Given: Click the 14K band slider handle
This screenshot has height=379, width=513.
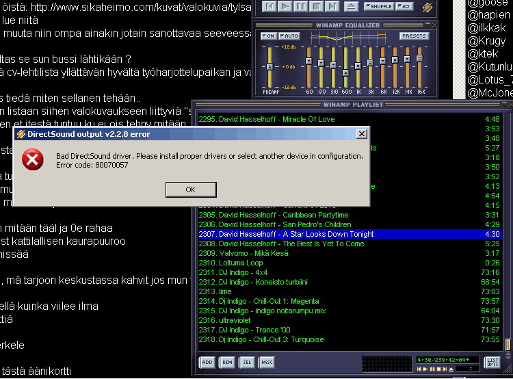Looking at the screenshot, I should [x=408, y=60].
